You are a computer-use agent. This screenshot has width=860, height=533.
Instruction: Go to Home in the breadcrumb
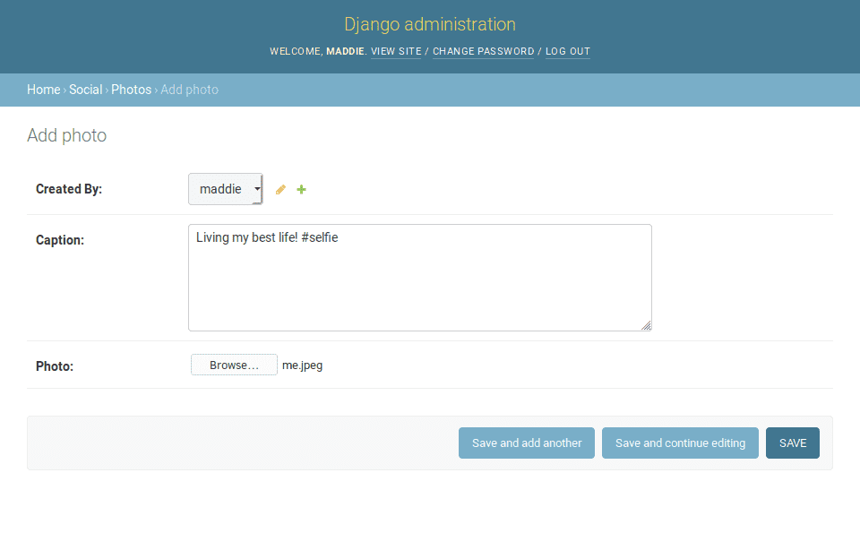coord(43,90)
